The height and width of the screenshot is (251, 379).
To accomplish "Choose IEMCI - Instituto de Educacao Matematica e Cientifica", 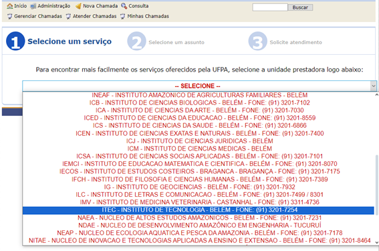I will pos(199,164).
